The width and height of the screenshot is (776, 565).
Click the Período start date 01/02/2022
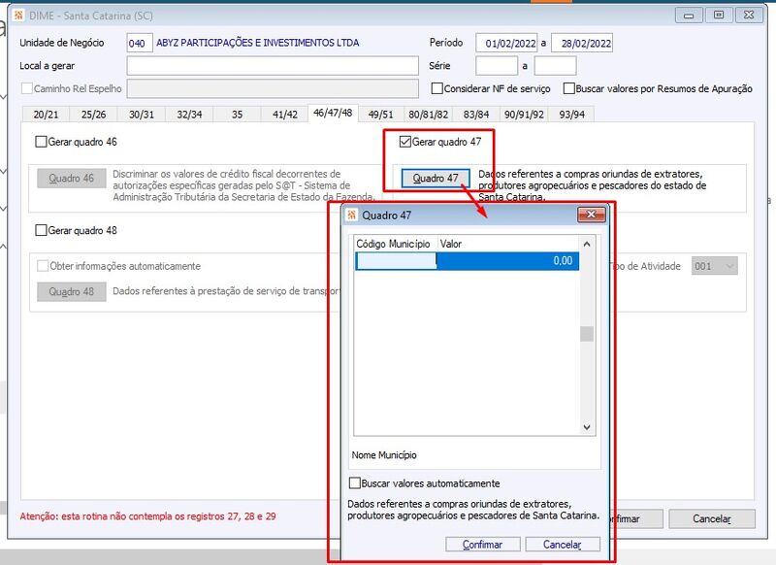pos(506,43)
